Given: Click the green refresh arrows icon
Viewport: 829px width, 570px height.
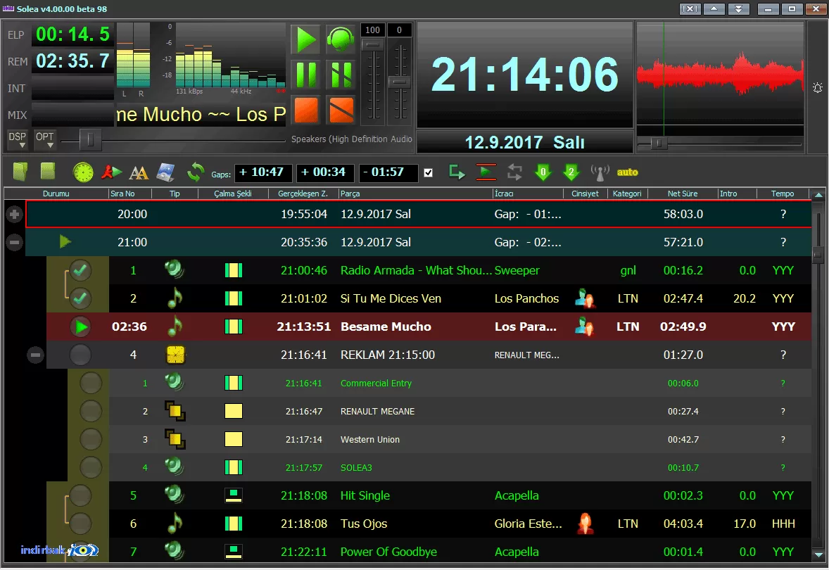Looking at the screenshot, I should 196,172.
